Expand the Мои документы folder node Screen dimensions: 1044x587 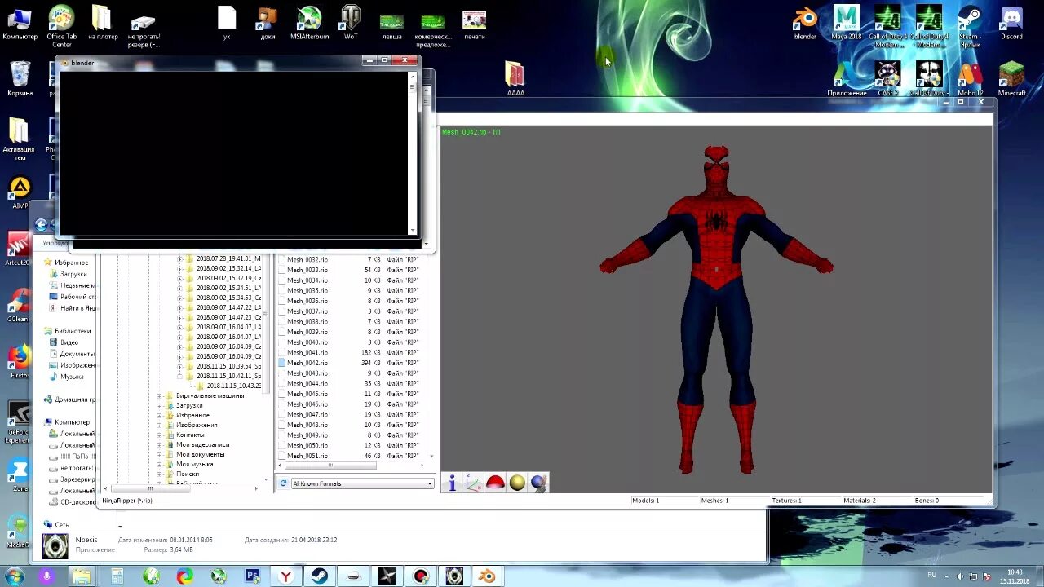(x=159, y=454)
